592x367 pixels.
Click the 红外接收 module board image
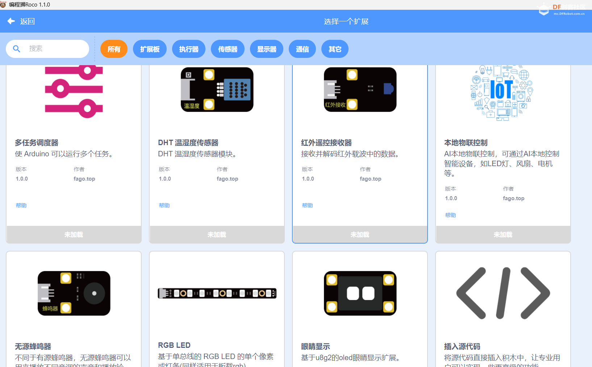tap(360, 89)
